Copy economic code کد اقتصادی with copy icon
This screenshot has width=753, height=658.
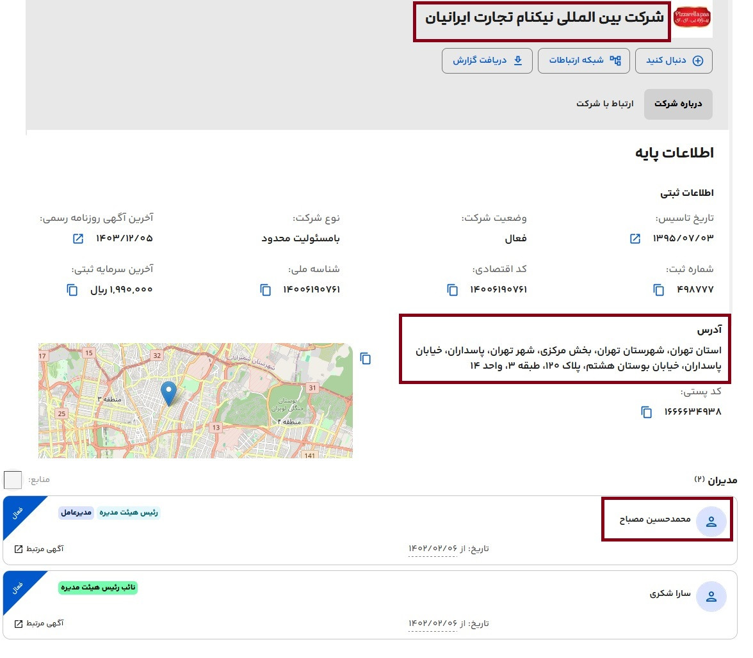[x=452, y=290]
